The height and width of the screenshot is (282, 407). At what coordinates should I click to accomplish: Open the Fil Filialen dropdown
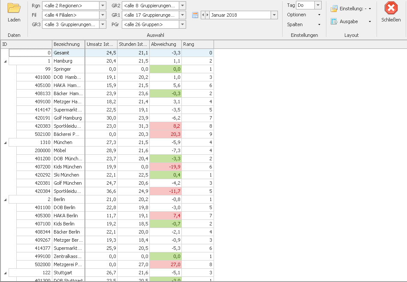point(103,15)
